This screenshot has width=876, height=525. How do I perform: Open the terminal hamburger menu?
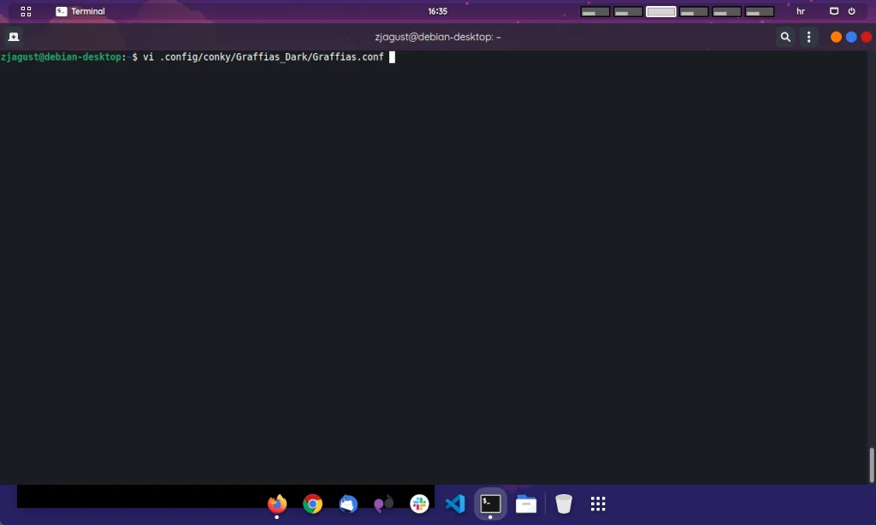(808, 37)
